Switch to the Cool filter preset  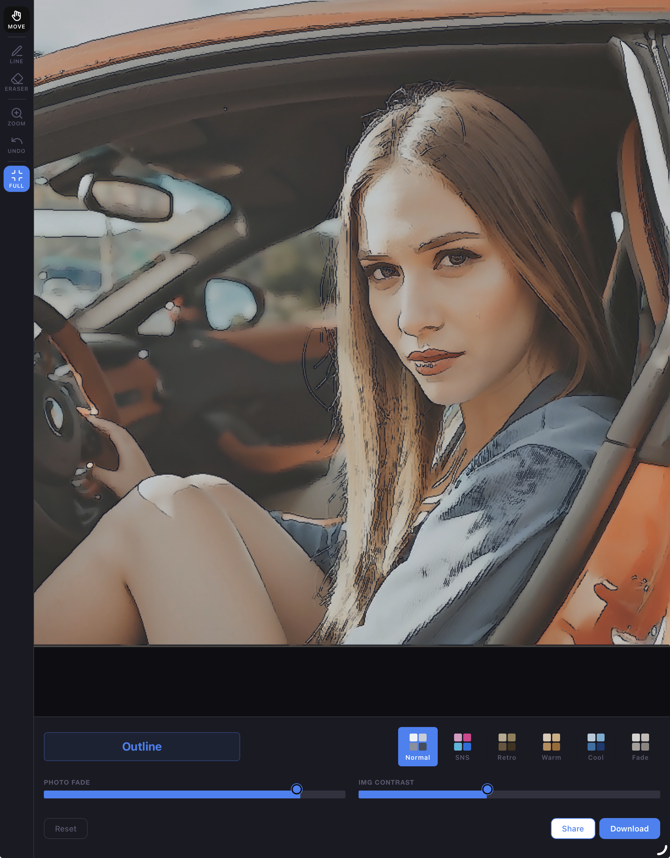[596, 746]
